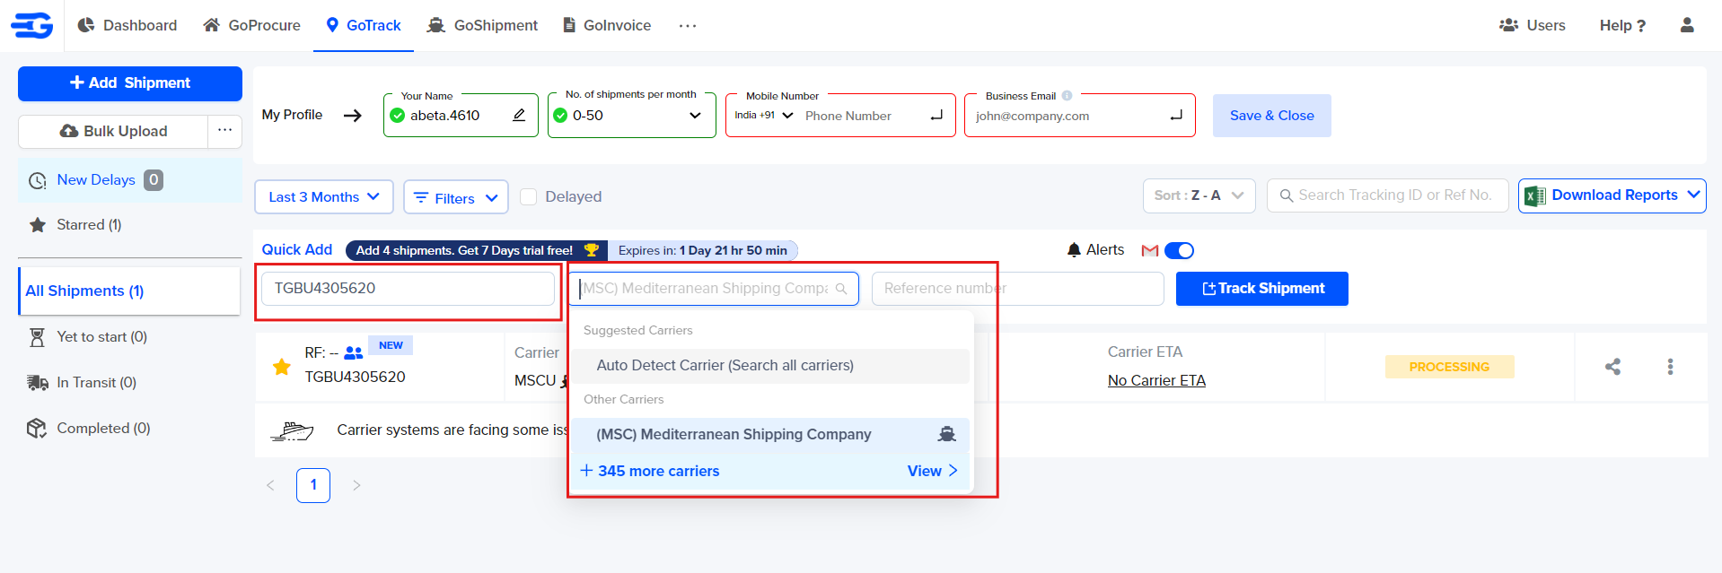Click the GoComet logo icon
The height and width of the screenshot is (573, 1722).
pos(32,25)
